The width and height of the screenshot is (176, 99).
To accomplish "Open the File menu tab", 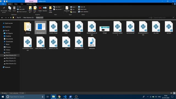I will click(x=3, y=4).
